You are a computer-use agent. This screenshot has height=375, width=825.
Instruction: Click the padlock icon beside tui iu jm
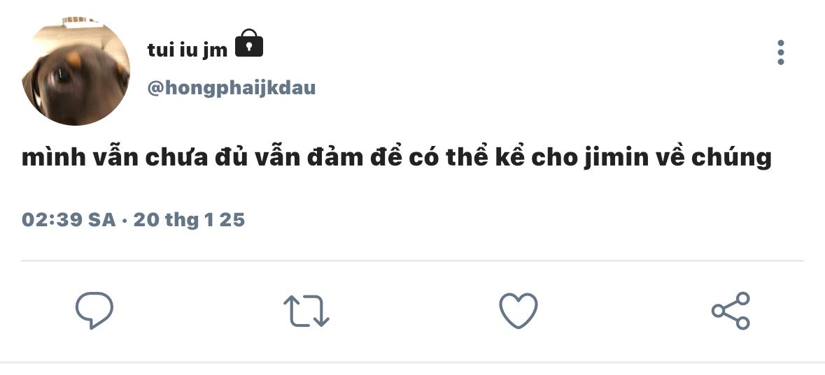249,43
